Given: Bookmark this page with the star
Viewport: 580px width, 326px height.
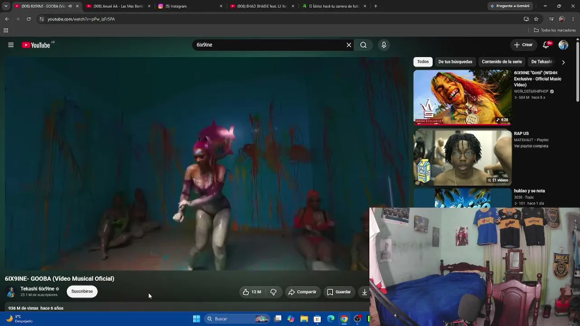Looking at the screenshot, I should tap(536, 19).
